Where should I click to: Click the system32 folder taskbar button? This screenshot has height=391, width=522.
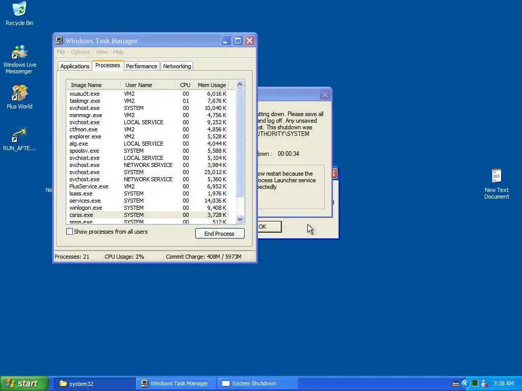pos(94,384)
